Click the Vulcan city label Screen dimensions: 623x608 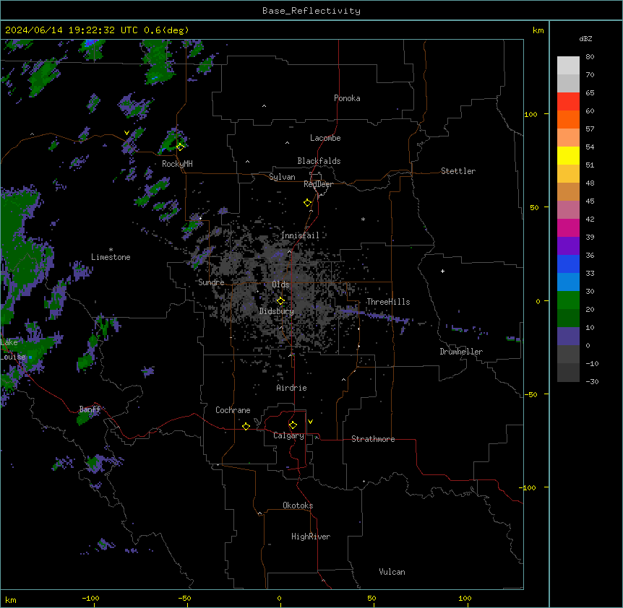coord(392,572)
